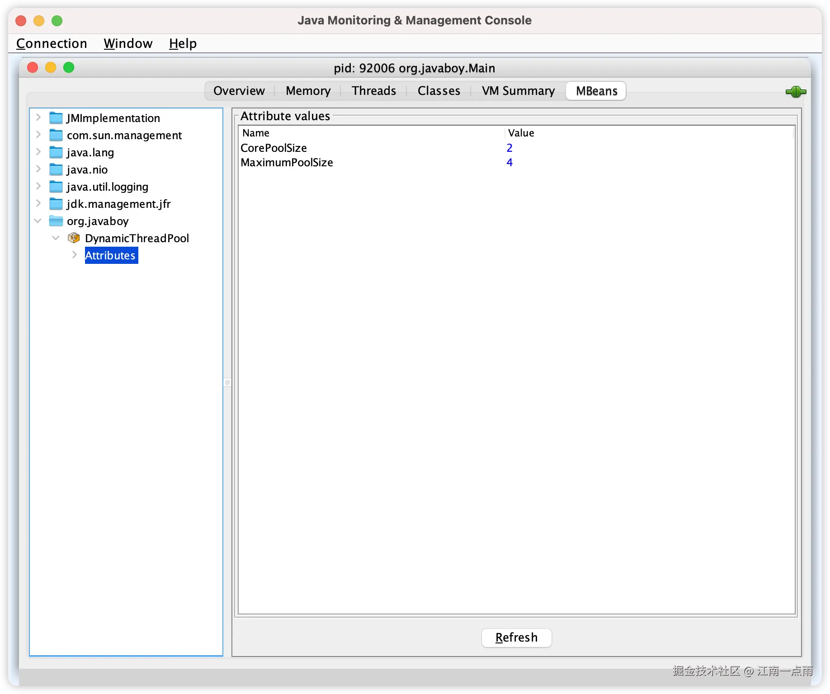Expand the java.util.logging tree node
Image resolution: width=830 pixels, height=694 pixels.
click(38, 186)
